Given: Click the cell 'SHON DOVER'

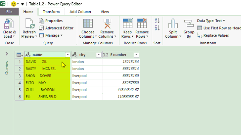Looking at the screenshot, I should pyautogui.click(x=48, y=76).
